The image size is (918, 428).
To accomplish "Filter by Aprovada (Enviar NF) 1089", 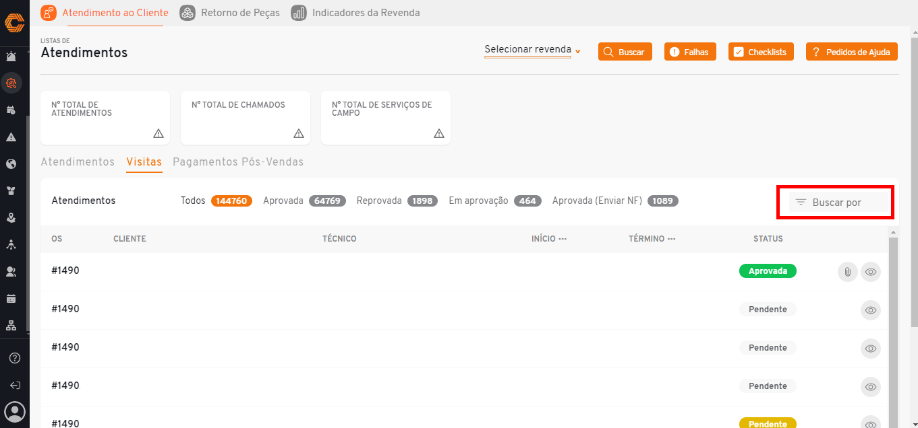I will [x=615, y=201].
